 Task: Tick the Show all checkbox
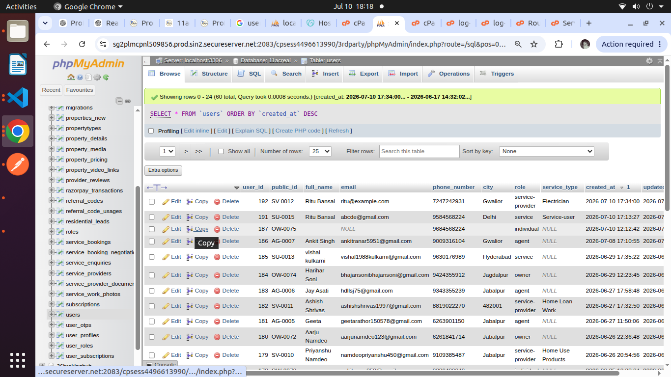[x=221, y=151]
